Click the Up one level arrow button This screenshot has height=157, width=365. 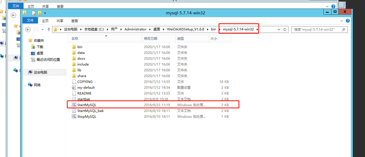coord(49,29)
